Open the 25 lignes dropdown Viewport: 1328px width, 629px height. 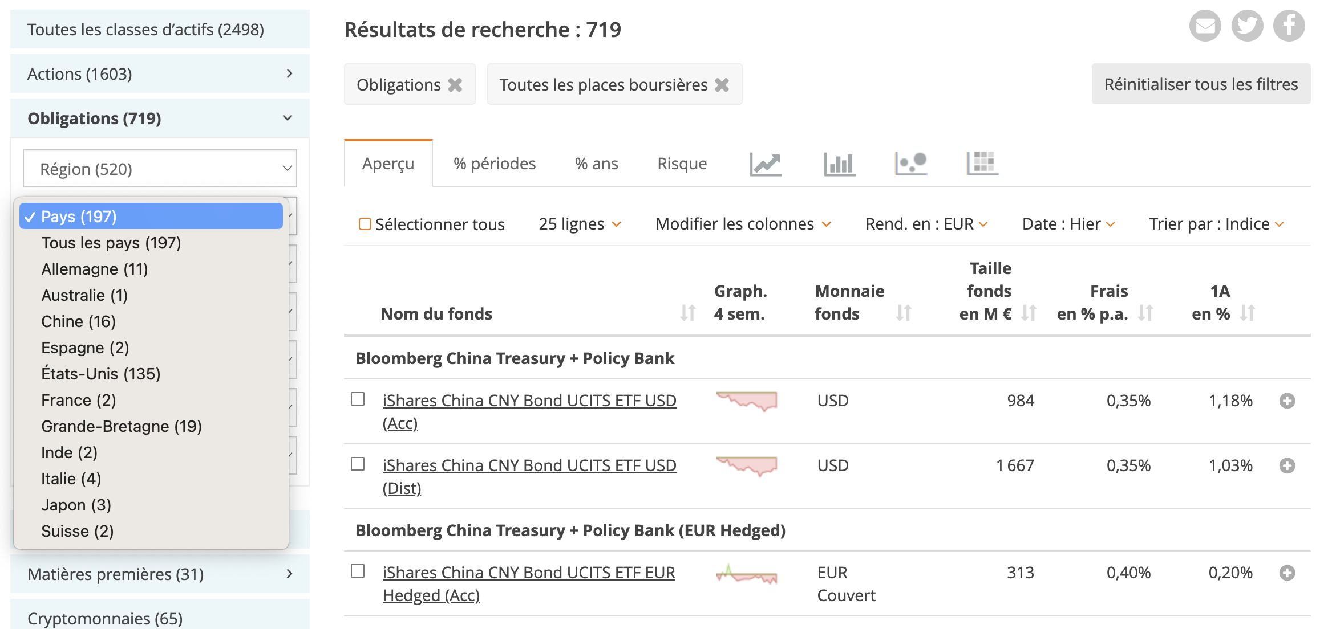pos(580,224)
